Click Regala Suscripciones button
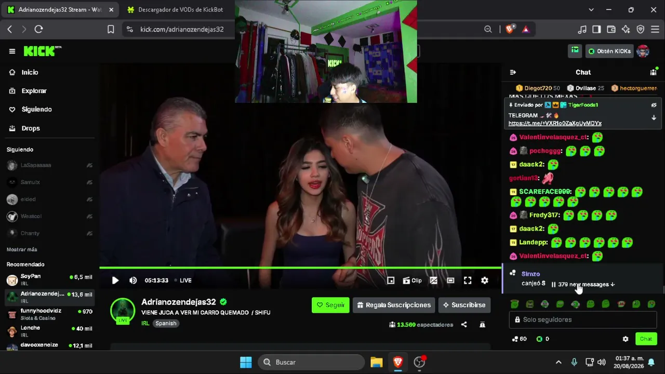665x374 pixels. click(x=394, y=305)
